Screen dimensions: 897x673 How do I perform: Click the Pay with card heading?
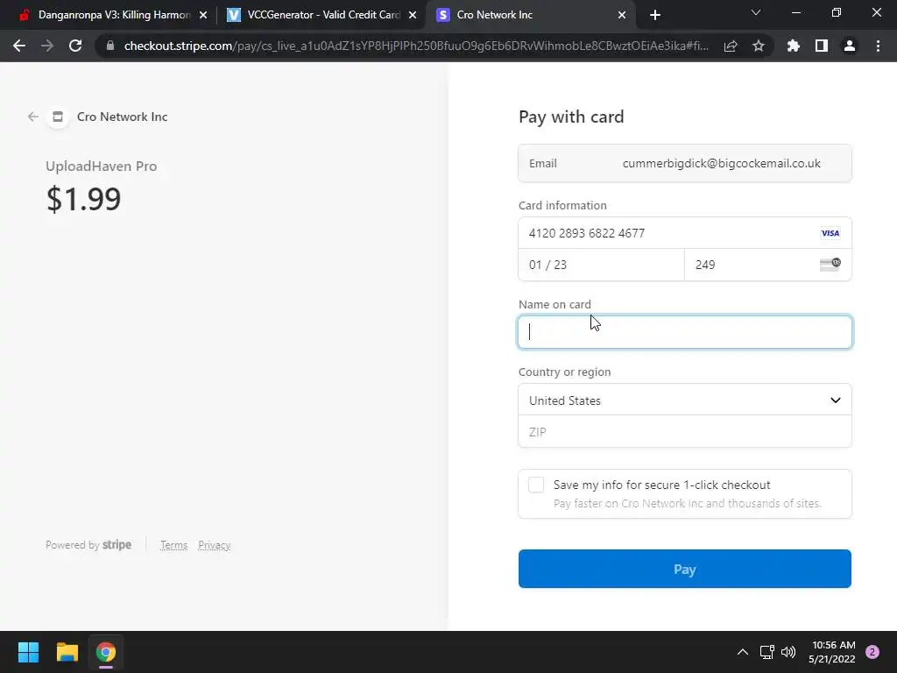(571, 117)
